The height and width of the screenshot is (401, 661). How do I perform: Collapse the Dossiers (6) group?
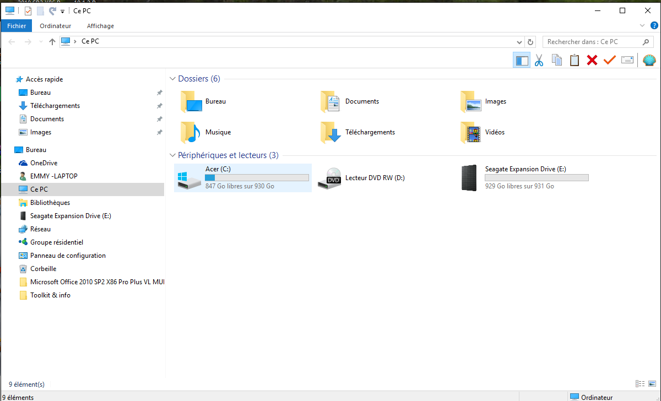pos(173,79)
